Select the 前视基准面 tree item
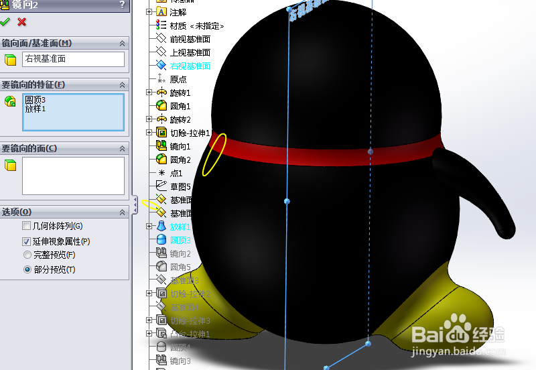This screenshot has width=536, height=370. pyautogui.click(x=190, y=40)
